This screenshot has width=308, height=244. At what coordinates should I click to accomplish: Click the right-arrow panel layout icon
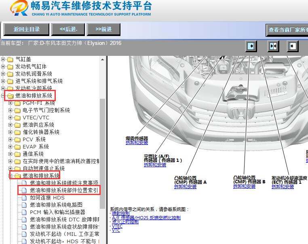click(251, 47)
